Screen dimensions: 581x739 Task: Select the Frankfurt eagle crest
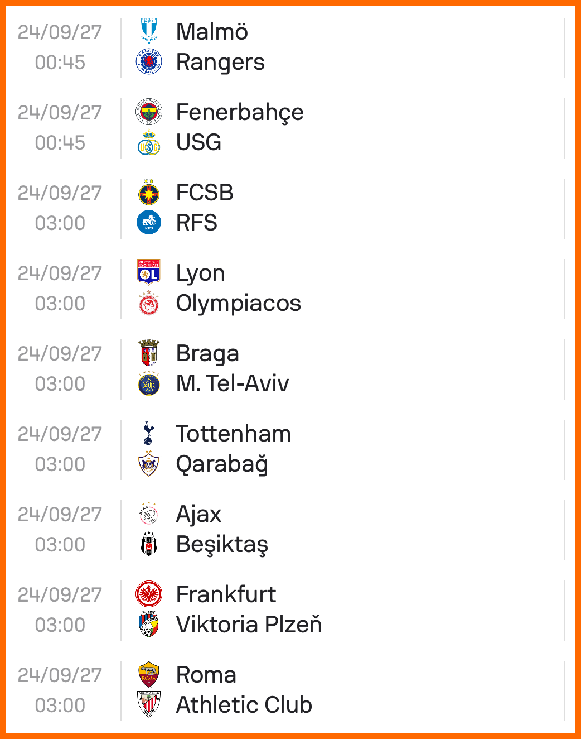[x=149, y=594]
